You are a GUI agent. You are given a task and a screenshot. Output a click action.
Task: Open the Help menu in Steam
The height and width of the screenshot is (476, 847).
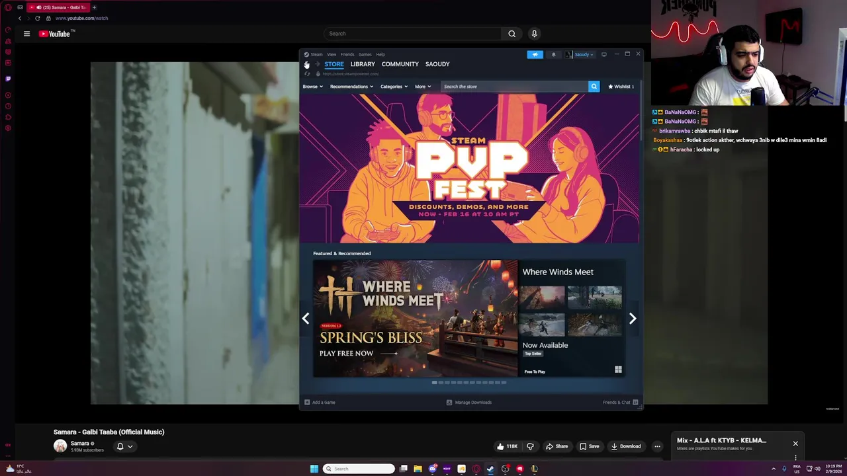(x=380, y=54)
